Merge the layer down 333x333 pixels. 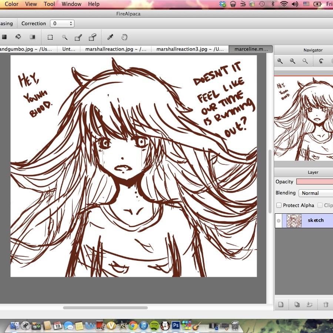click(310, 304)
